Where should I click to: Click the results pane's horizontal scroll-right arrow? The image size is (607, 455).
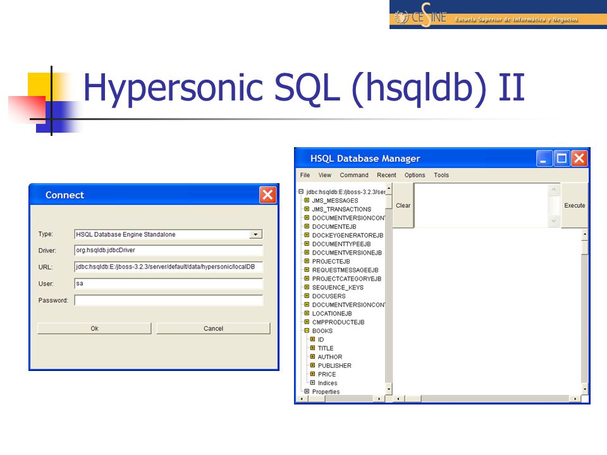click(575, 399)
